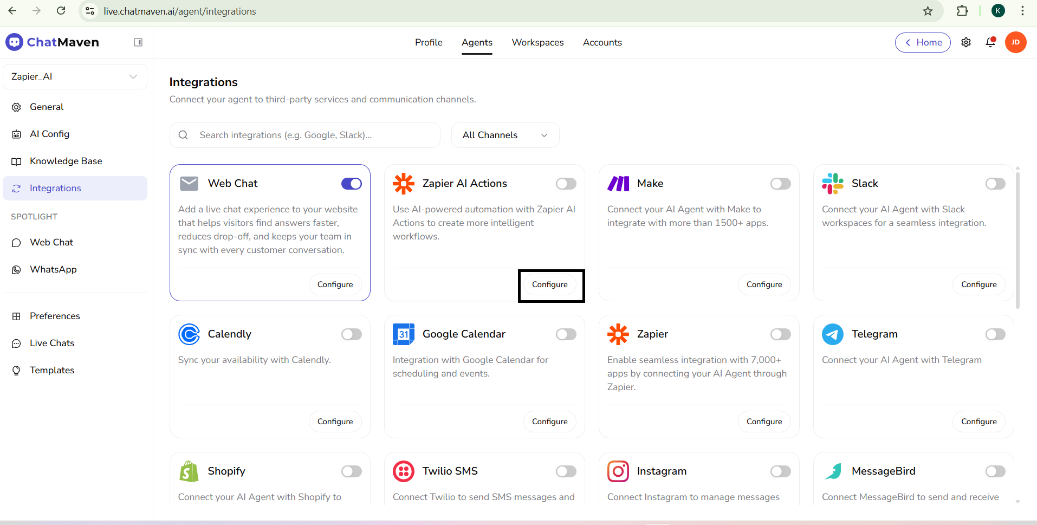Open the Knowledge Base menu item
The width and height of the screenshot is (1037, 525).
pos(66,161)
